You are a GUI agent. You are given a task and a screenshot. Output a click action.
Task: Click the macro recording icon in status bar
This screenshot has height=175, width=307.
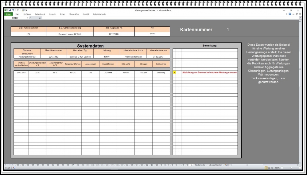[x=14, y=168]
